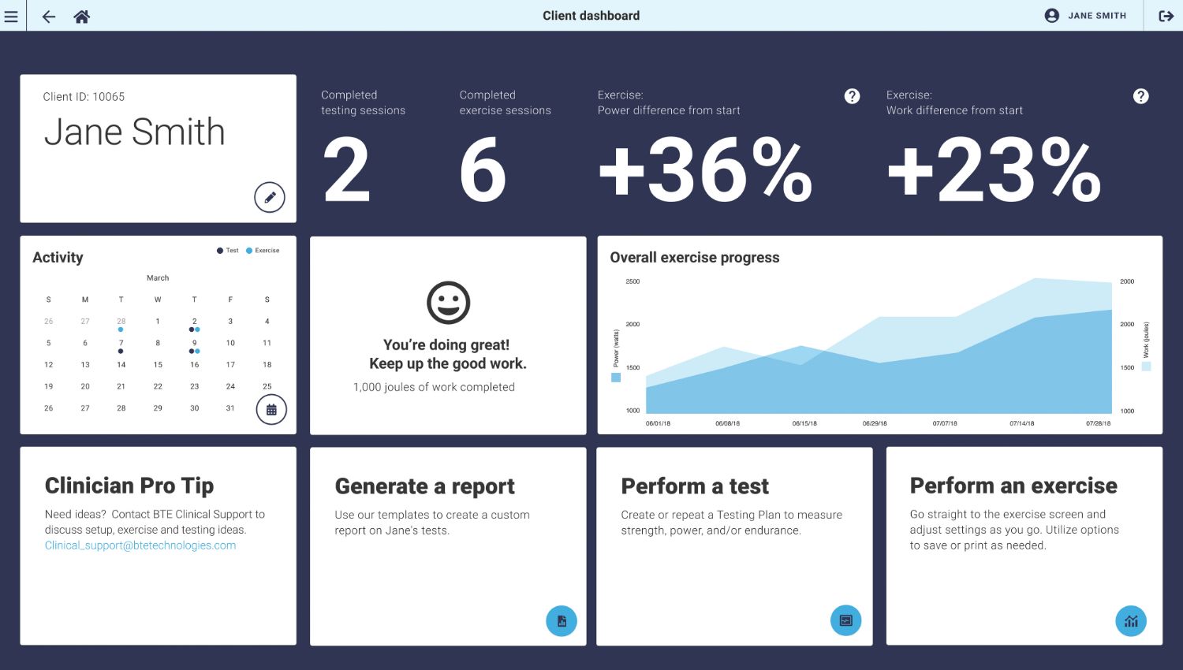Open the Activity calendar icon button
Viewport: 1183px width, 670px height.
pos(271,410)
